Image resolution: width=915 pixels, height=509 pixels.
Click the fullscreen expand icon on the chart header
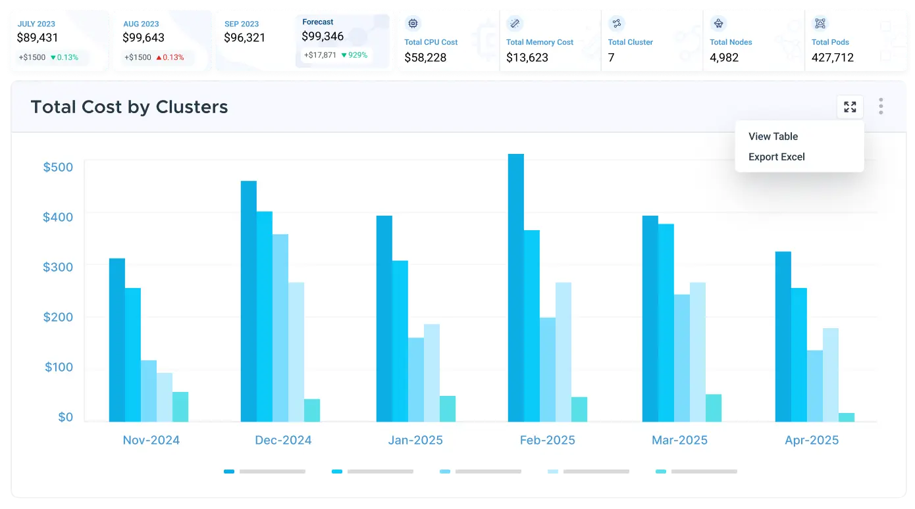point(850,107)
